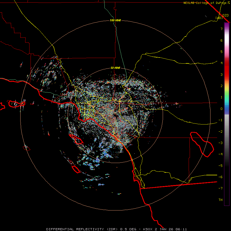Click the 2 value on the scale
This screenshot has width=231, height=231.
222,86
